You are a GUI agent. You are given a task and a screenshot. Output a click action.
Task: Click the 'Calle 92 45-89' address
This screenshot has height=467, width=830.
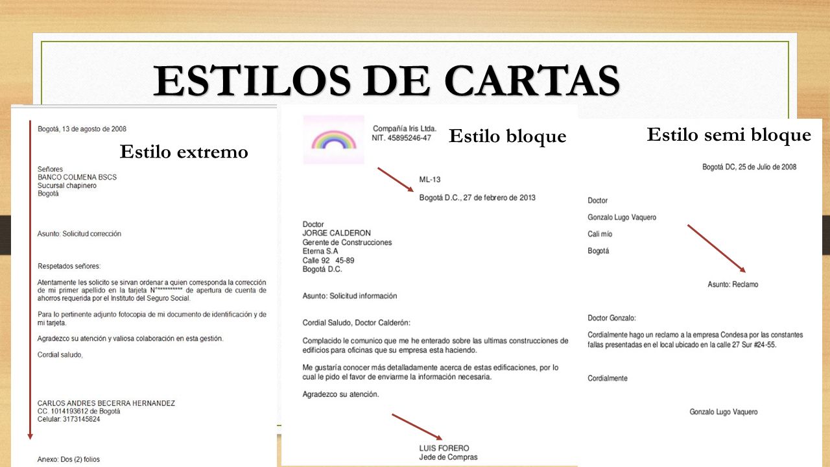coord(329,260)
